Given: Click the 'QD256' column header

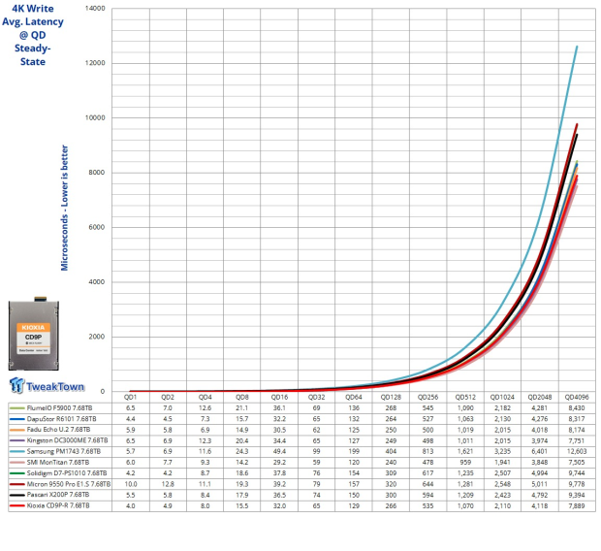Looking at the screenshot, I should 427,397.
